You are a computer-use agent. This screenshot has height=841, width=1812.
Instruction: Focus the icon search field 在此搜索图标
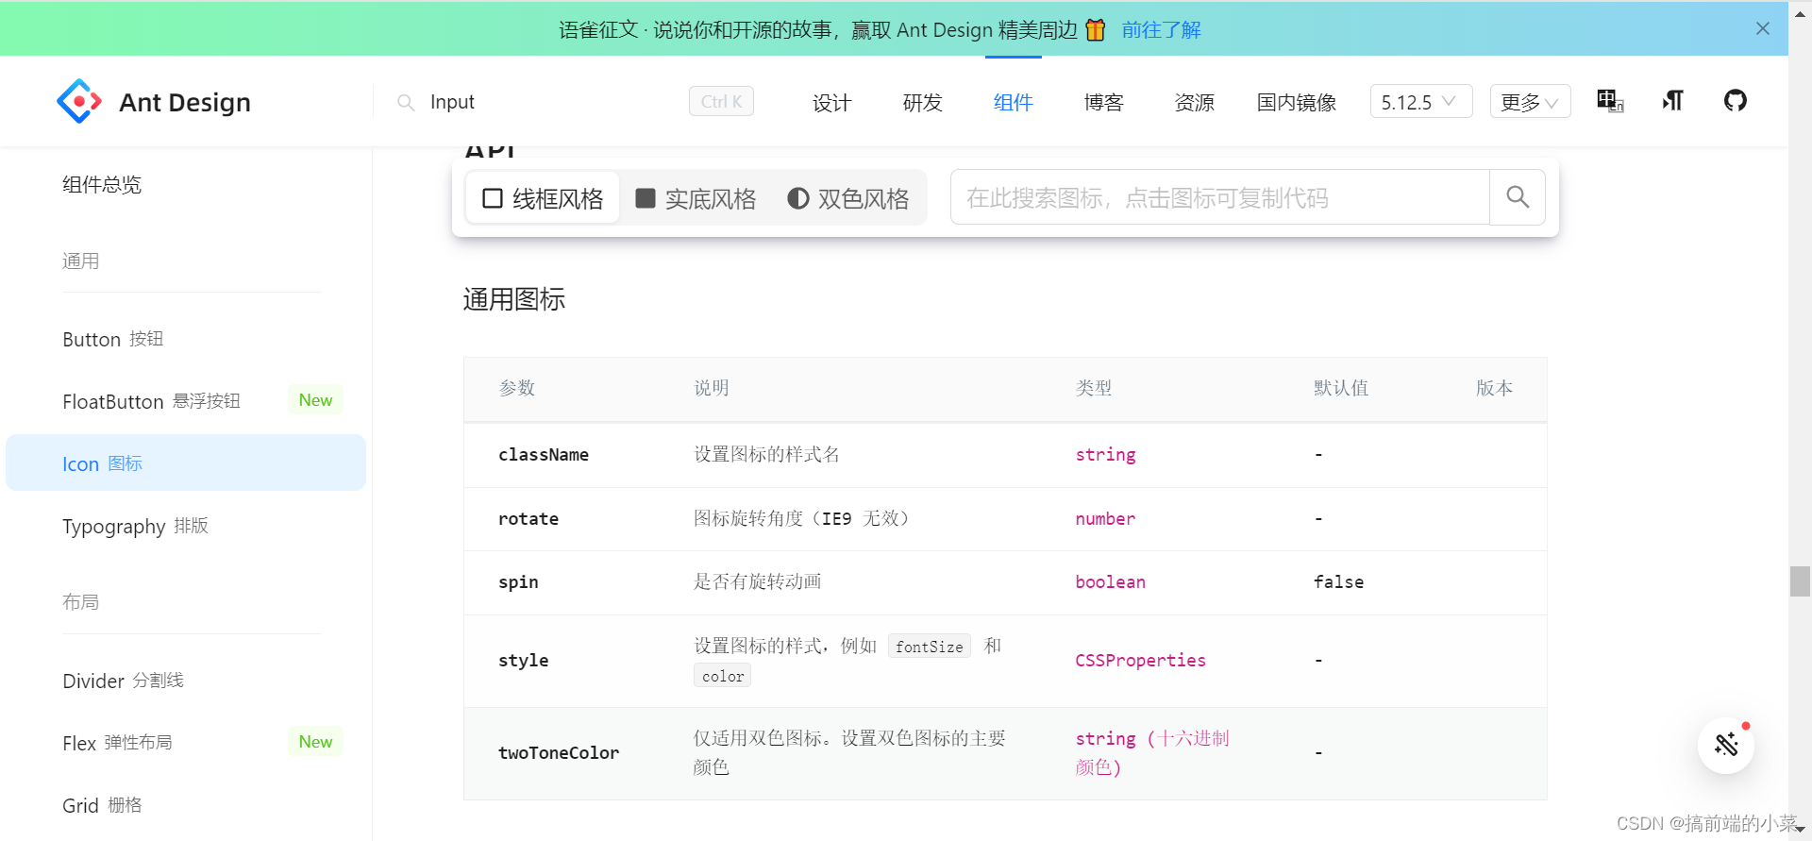click(x=1219, y=197)
